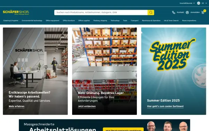
Task: Click the globe language icon
Action: (199, 3)
